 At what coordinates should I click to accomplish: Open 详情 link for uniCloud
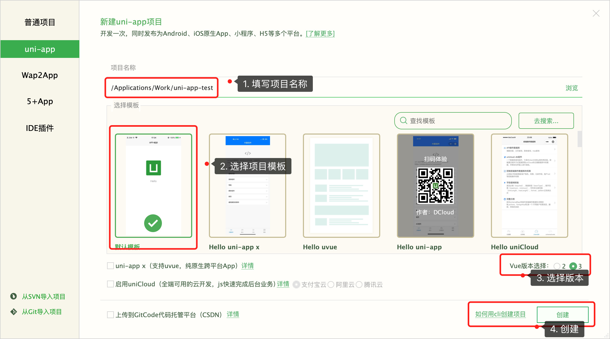tap(283, 284)
